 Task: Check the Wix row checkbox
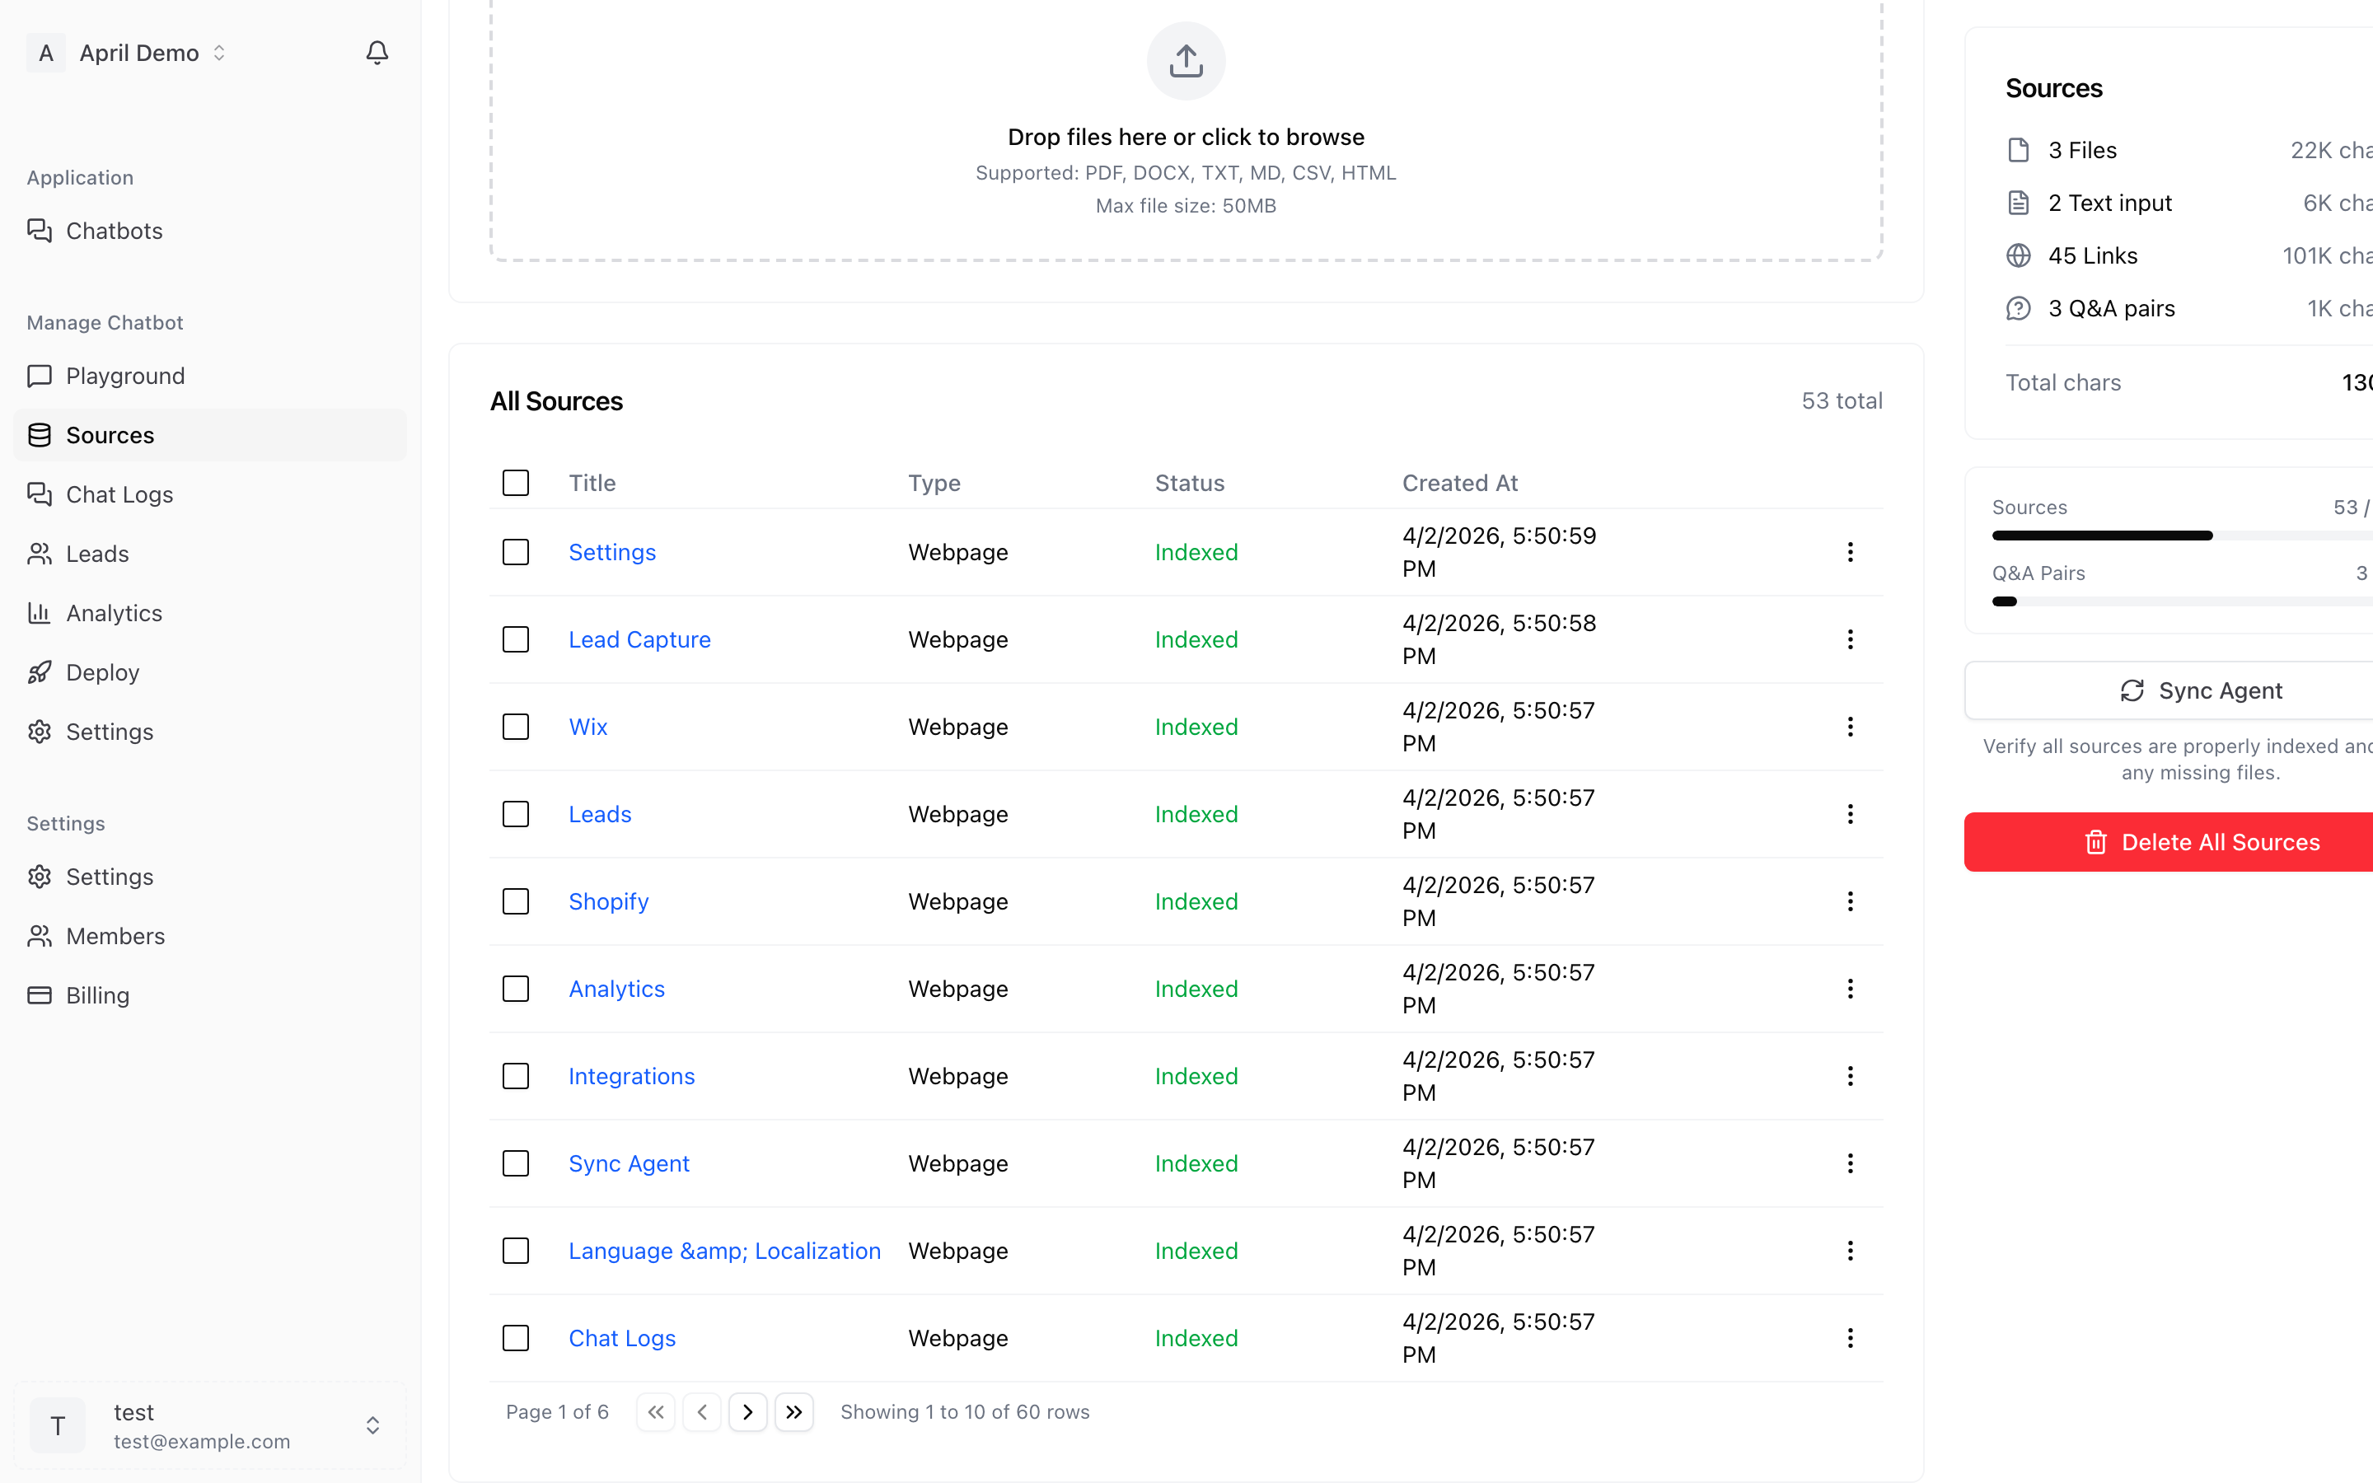click(516, 727)
